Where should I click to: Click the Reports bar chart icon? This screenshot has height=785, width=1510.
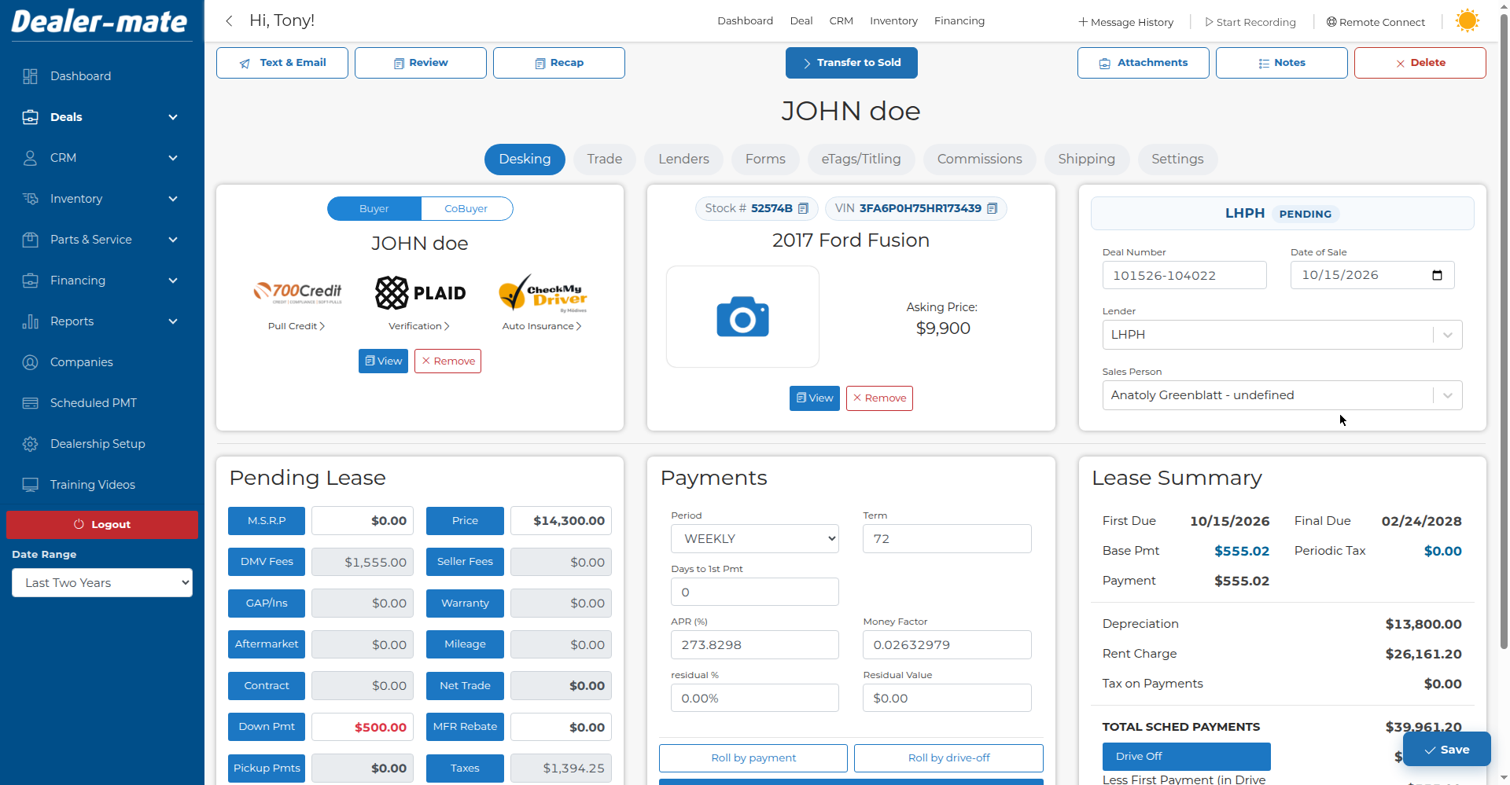pyautogui.click(x=30, y=321)
